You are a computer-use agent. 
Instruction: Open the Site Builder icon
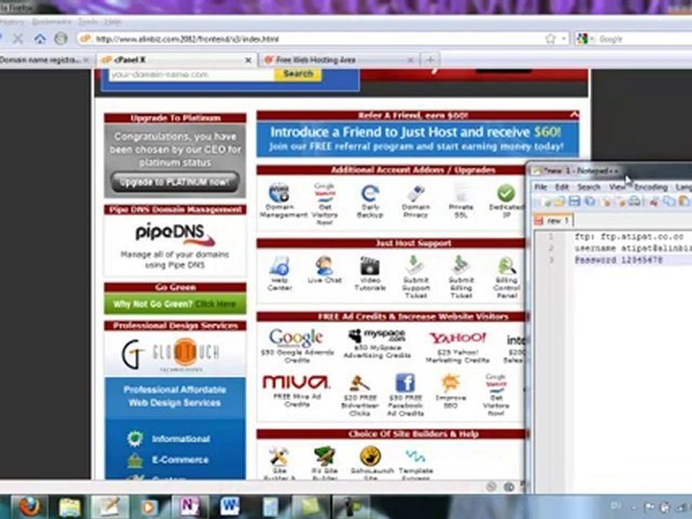280,456
